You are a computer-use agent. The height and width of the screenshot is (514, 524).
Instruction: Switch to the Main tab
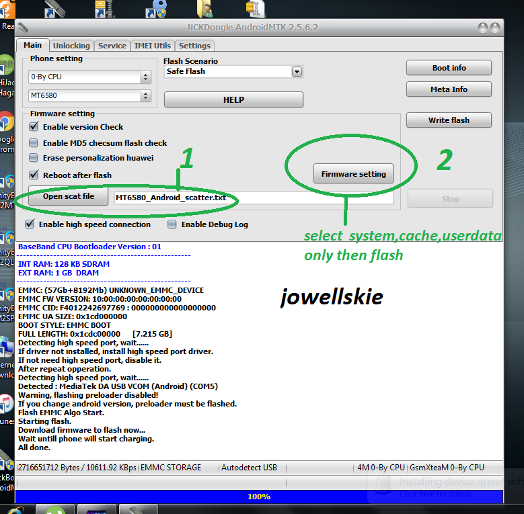[x=32, y=45]
